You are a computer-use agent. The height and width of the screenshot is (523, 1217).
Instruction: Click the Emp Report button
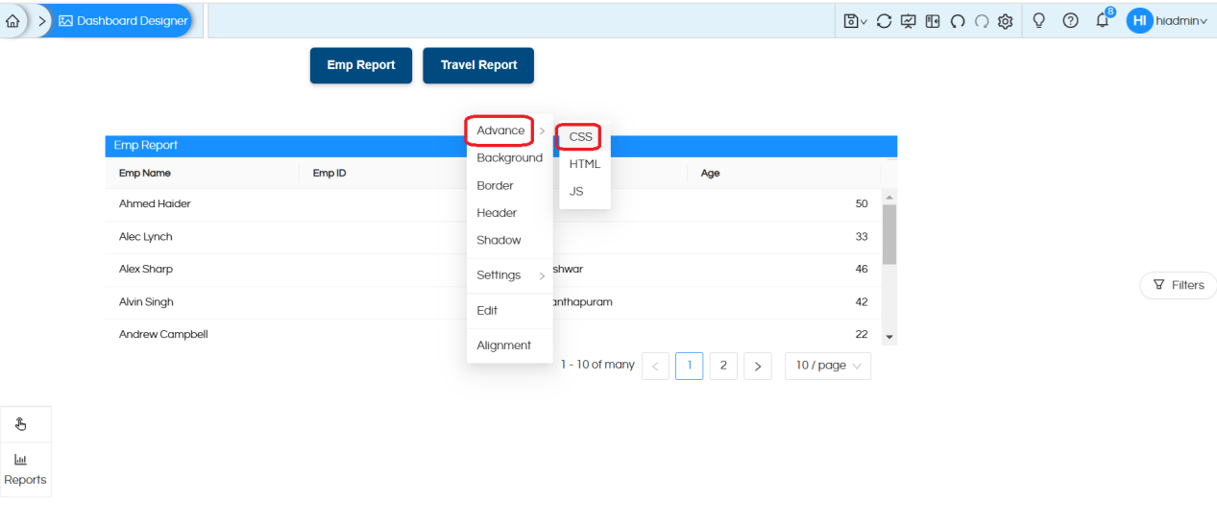(x=361, y=65)
